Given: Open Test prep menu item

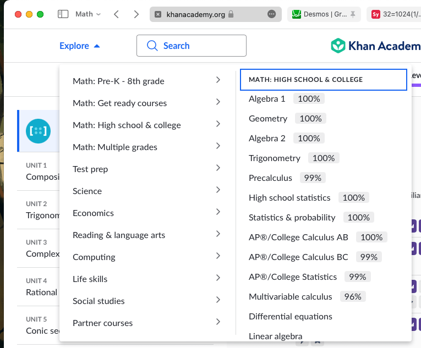Looking at the screenshot, I should click(x=147, y=168).
